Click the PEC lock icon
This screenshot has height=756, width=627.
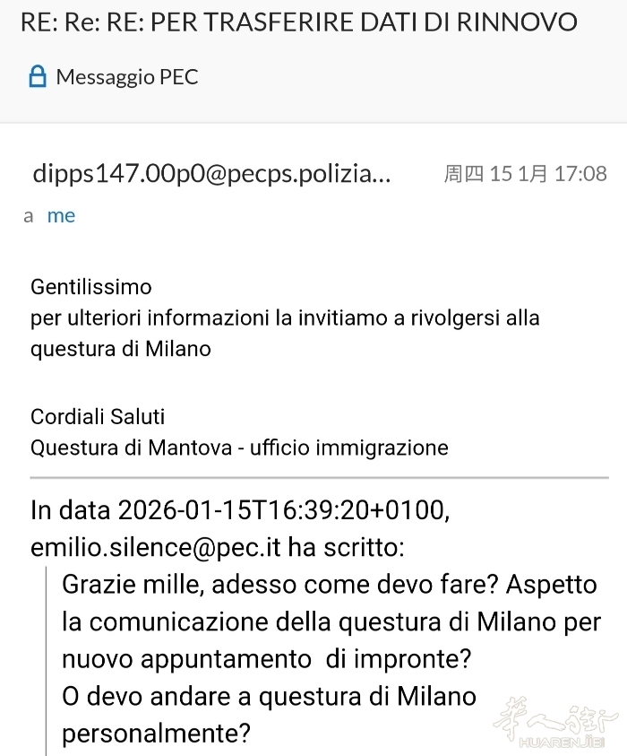point(37,77)
